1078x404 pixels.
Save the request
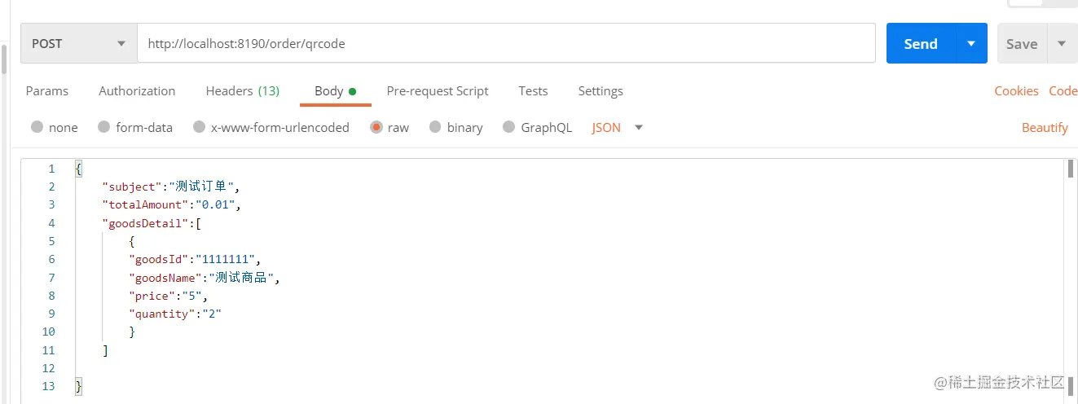coord(1022,44)
